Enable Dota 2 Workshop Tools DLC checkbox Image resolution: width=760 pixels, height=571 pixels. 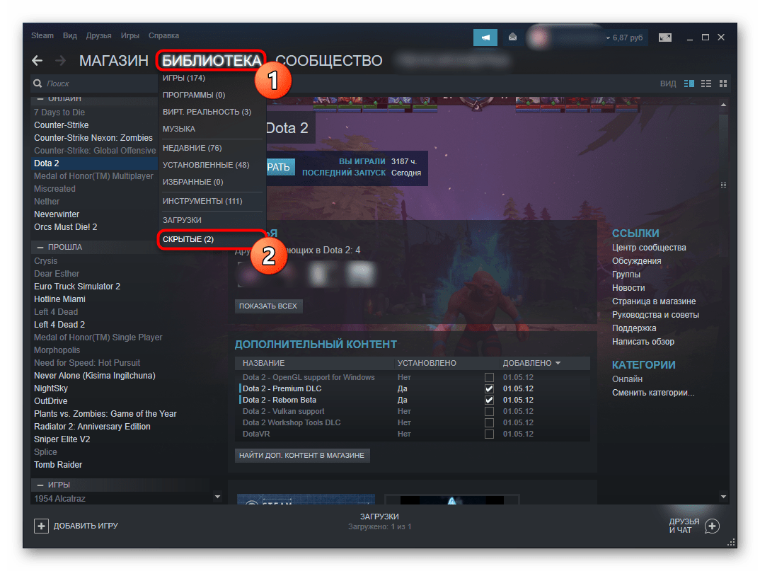click(489, 422)
